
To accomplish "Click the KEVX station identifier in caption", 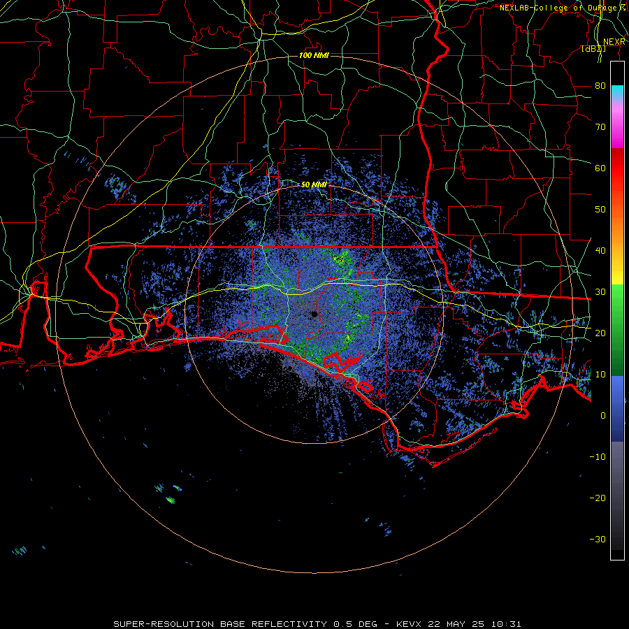I will tap(410, 624).
